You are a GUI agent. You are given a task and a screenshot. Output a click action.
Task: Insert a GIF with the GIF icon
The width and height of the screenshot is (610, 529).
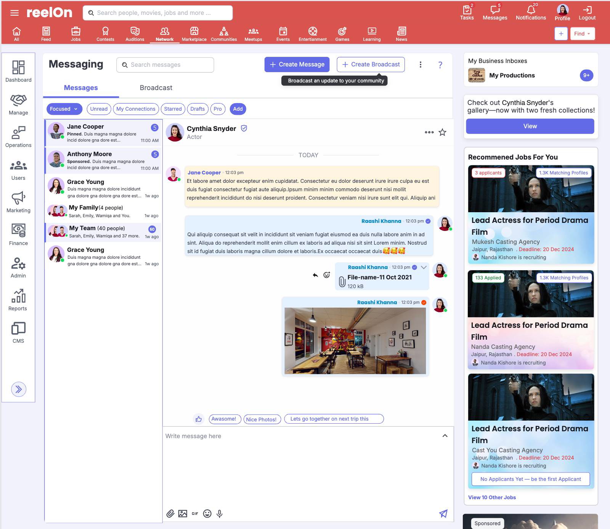(x=195, y=514)
